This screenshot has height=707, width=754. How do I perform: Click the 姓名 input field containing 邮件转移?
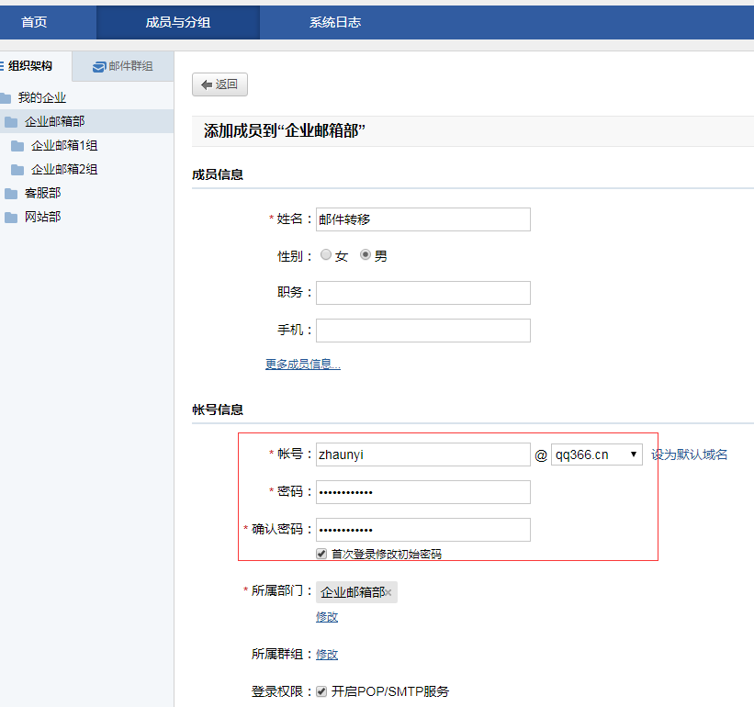(x=422, y=219)
